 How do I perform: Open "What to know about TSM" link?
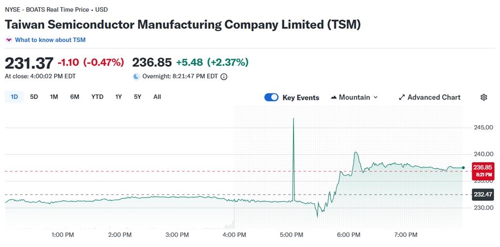(50, 40)
